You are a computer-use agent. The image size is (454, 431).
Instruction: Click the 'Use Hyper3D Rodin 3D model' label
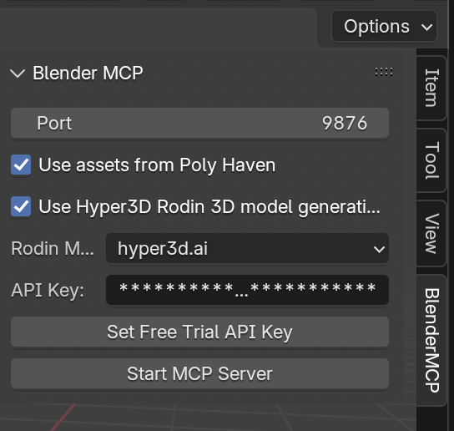[209, 206]
